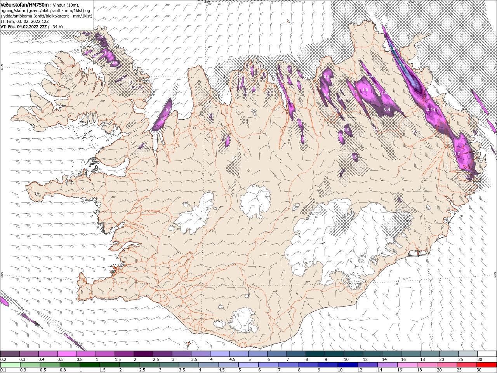This screenshot has width=497, height=373.
Task: Select the 'VT: Fös. 04.02.2022 22Z' valid time
Action: coord(24,27)
